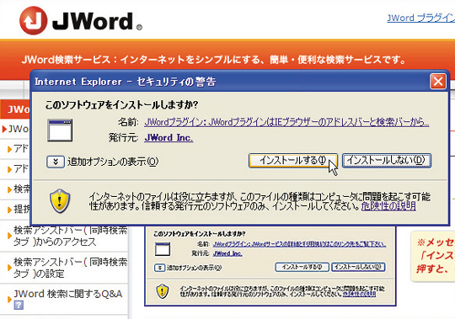The image size is (455, 319).
Task: Click the orange banner text JWord検索サービス
Action: click(x=213, y=60)
